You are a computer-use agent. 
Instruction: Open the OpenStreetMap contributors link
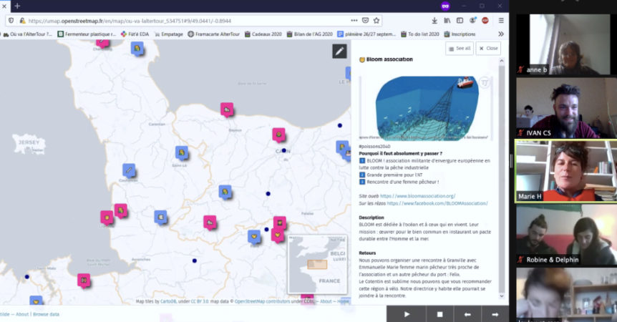(x=263, y=301)
